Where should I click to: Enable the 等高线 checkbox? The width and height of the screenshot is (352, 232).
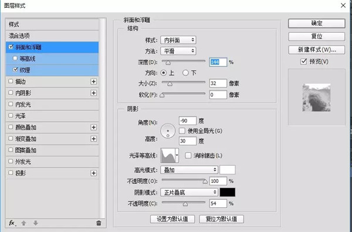coord(15,58)
